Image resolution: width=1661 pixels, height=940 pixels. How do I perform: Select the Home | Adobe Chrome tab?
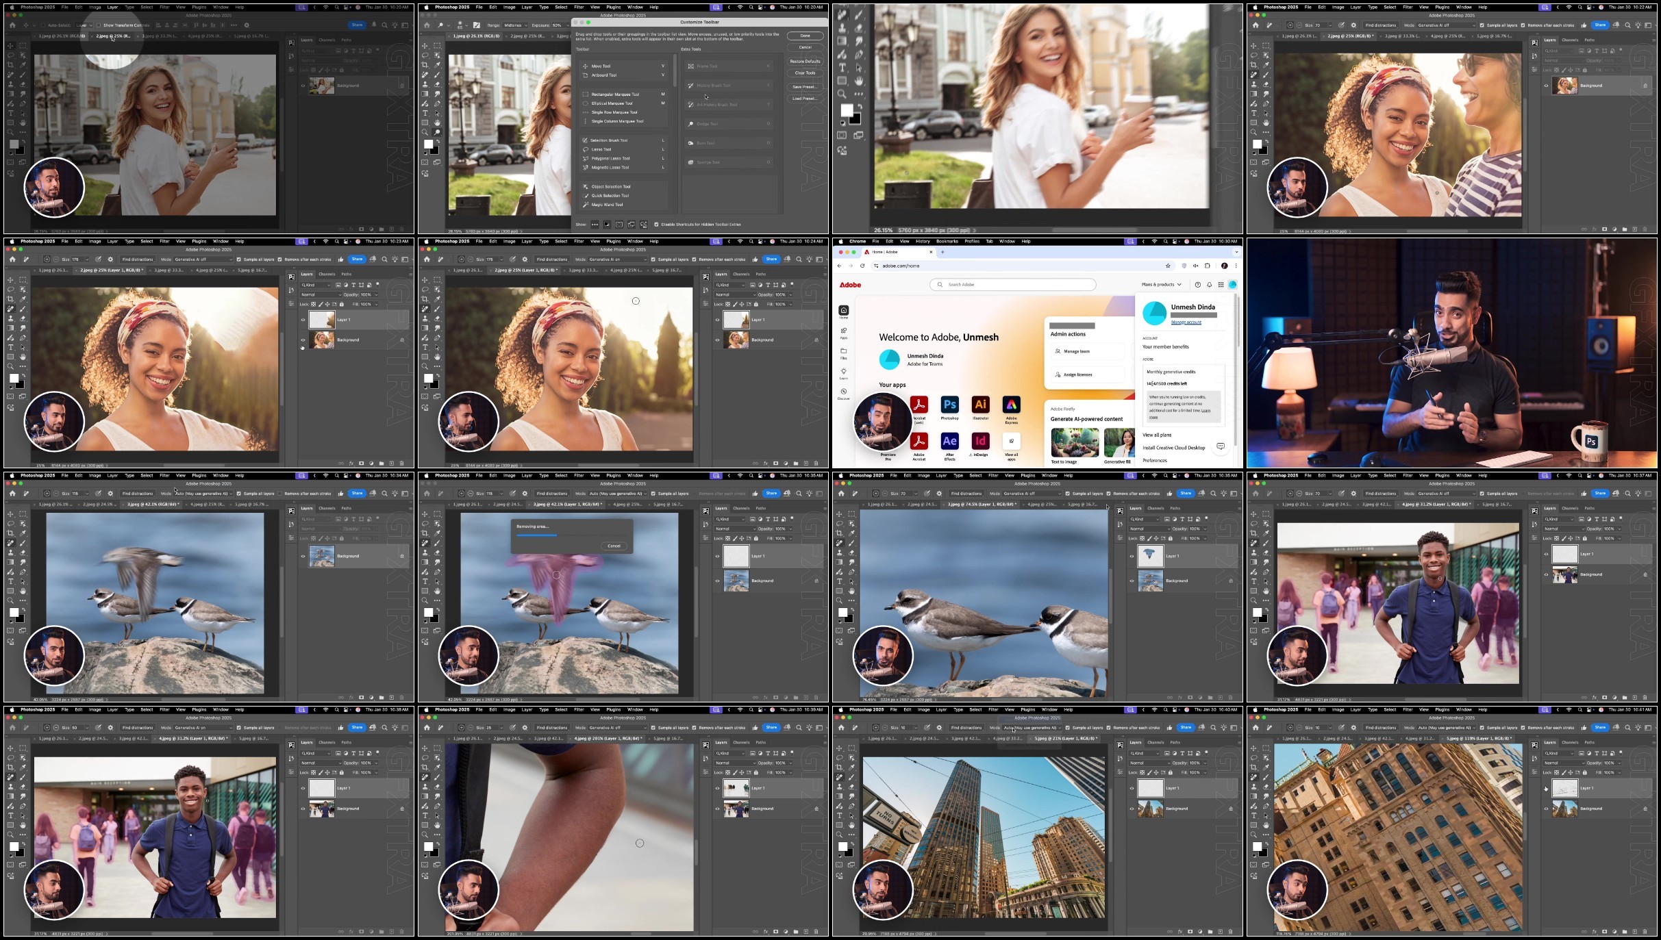(899, 252)
